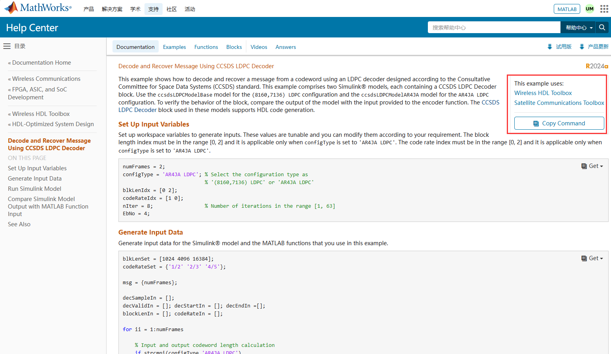611x354 pixels.
Task: Click the page title Decode and Recover Message
Action: coord(196,66)
